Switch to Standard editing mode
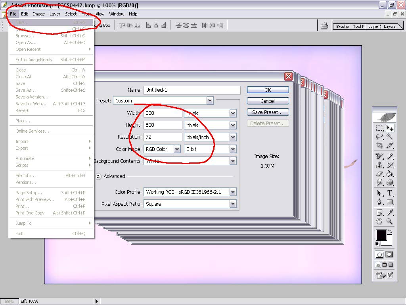 click(379, 255)
